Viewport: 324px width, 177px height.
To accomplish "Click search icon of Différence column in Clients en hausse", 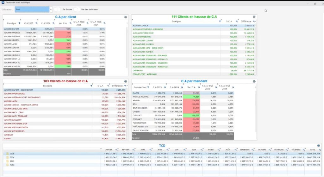I will point(254,21).
